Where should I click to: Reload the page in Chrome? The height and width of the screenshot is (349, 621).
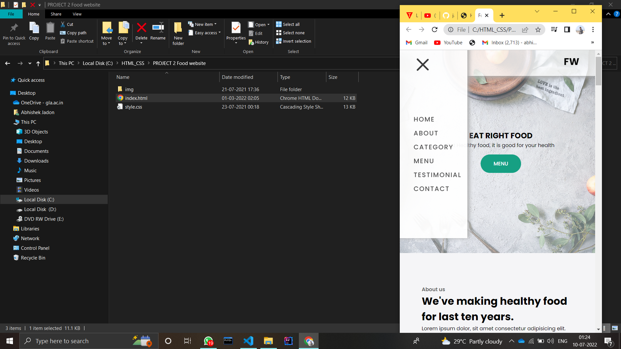(x=434, y=29)
